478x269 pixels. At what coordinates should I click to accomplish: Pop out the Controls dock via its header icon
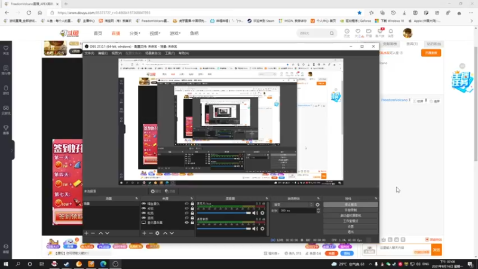coord(376,198)
